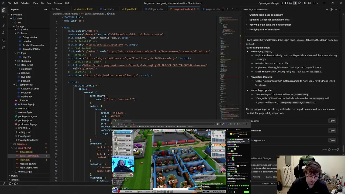The width and height of the screenshot is (345, 194).
Task: Open the Selection menu
Action: tap(25, 3)
